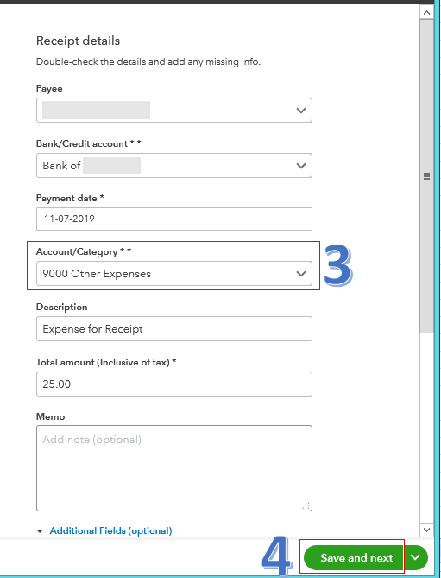The image size is (441, 578).
Task: Click the vertical scrollbar thumb
Action: coord(426,176)
